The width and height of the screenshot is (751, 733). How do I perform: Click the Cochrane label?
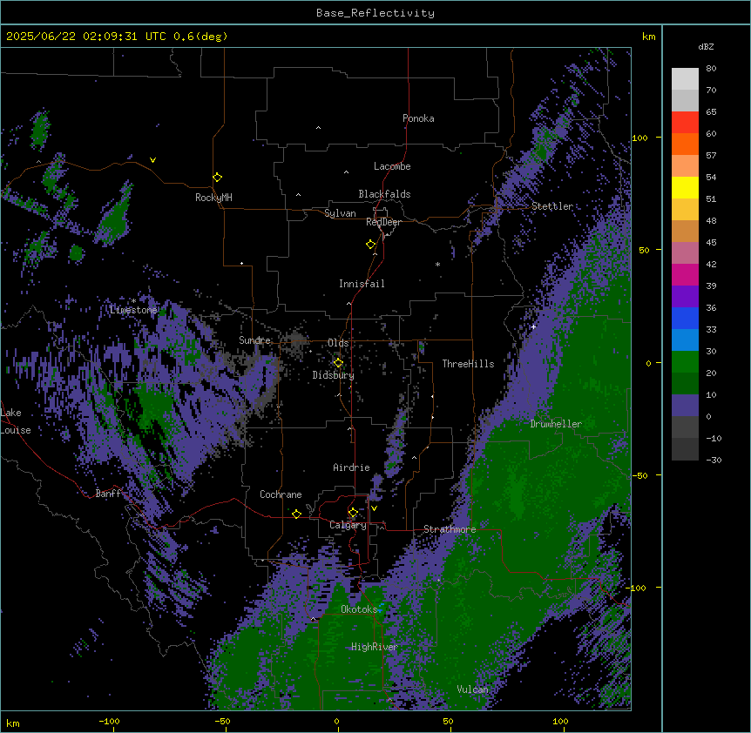(281, 494)
